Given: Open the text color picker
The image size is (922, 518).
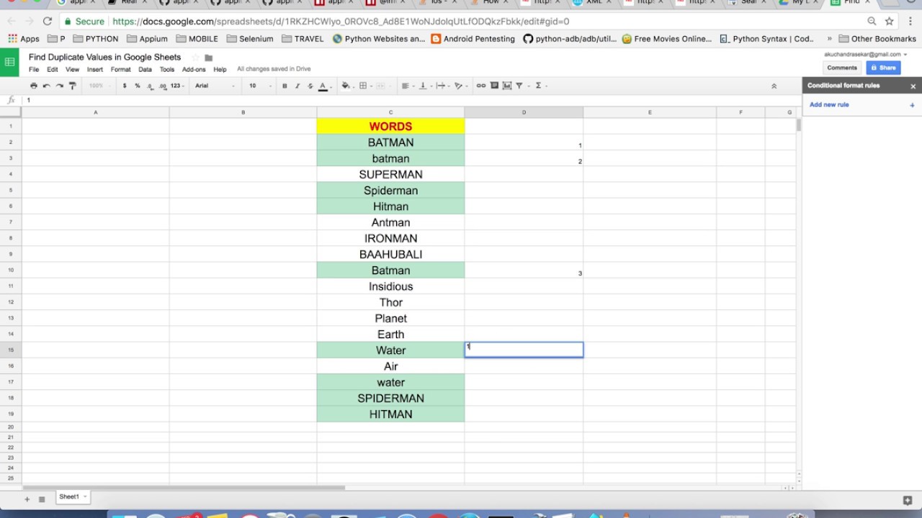Looking at the screenshot, I should click(x=323, y=86).
